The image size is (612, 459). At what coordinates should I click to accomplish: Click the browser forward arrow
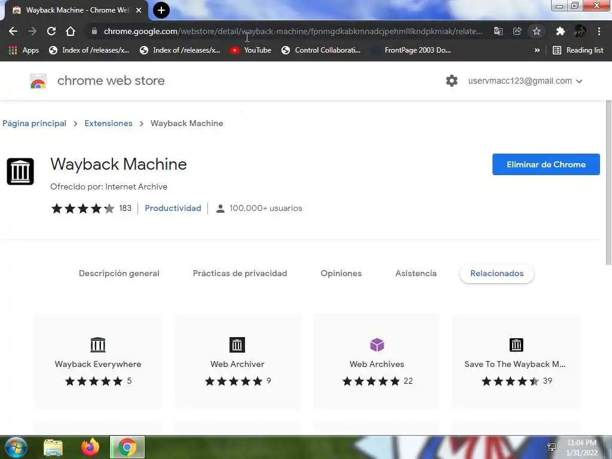point(32,31)
